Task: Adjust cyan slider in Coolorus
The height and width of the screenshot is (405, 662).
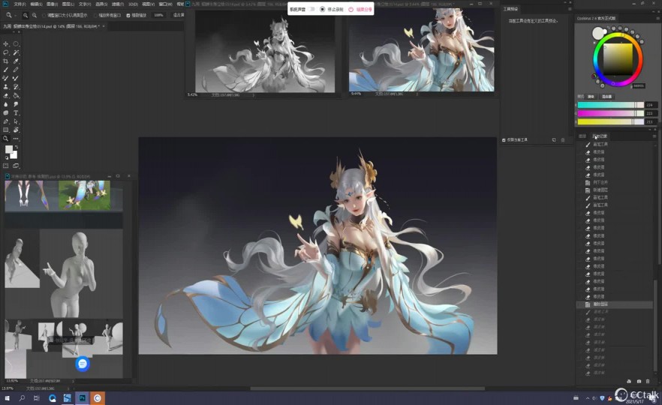Action: tap(610, 105)
